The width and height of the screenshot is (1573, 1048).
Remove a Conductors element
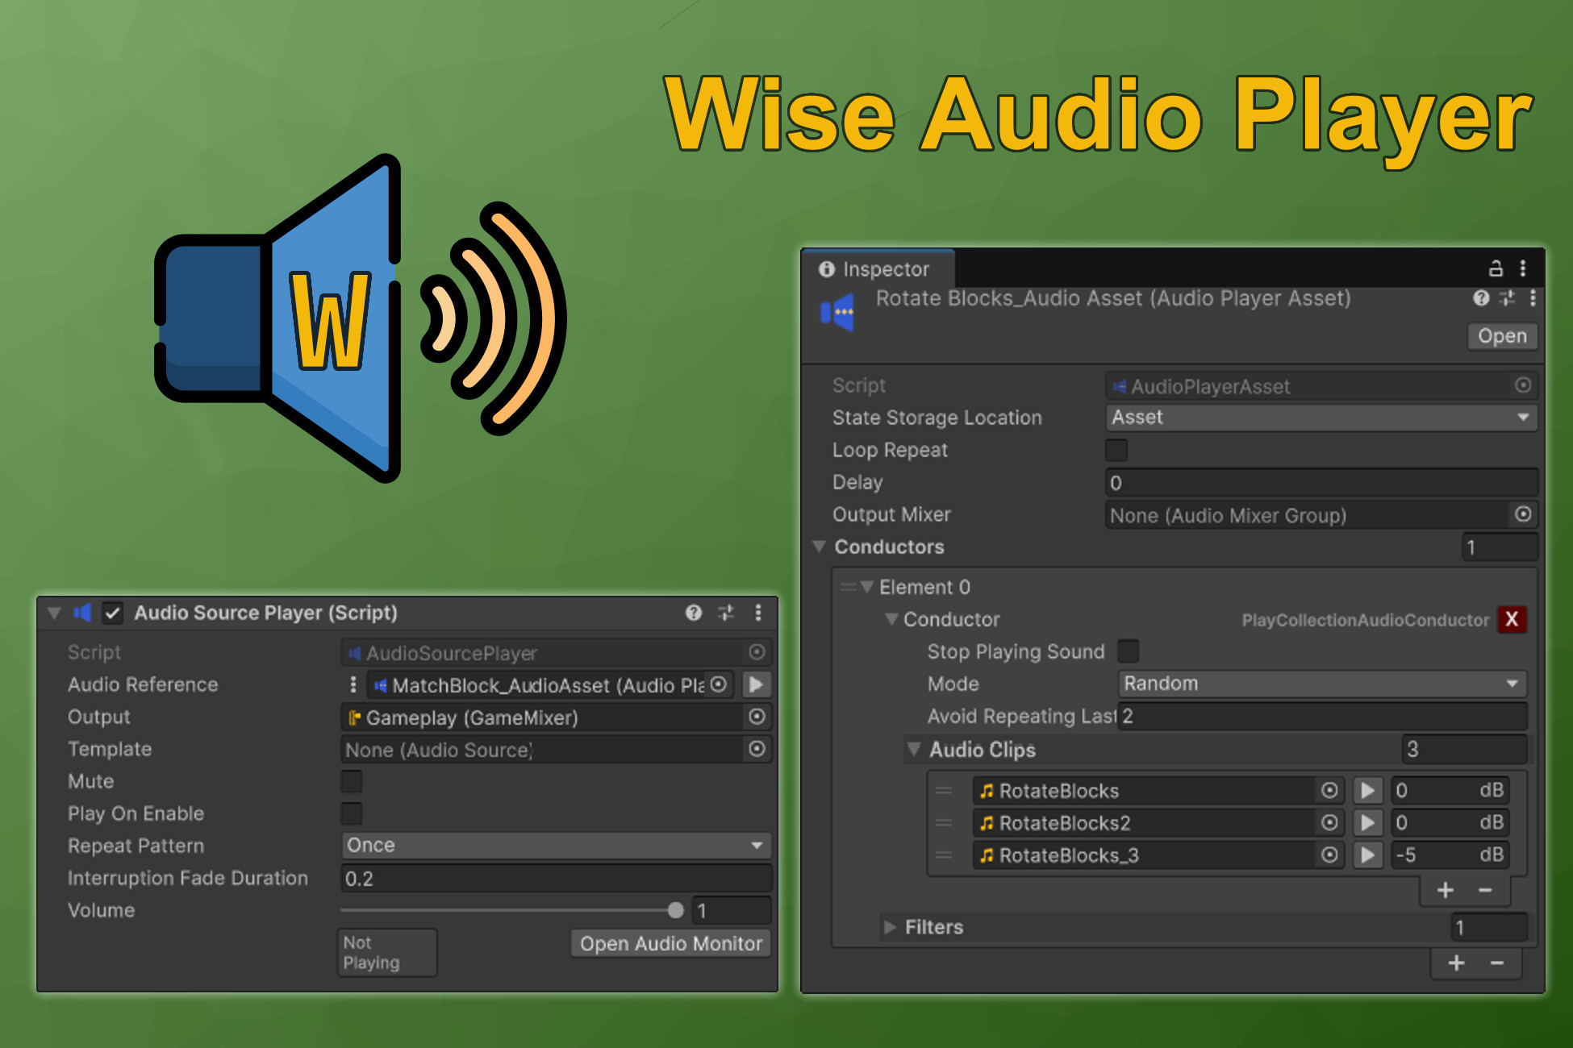(1497, 963)
